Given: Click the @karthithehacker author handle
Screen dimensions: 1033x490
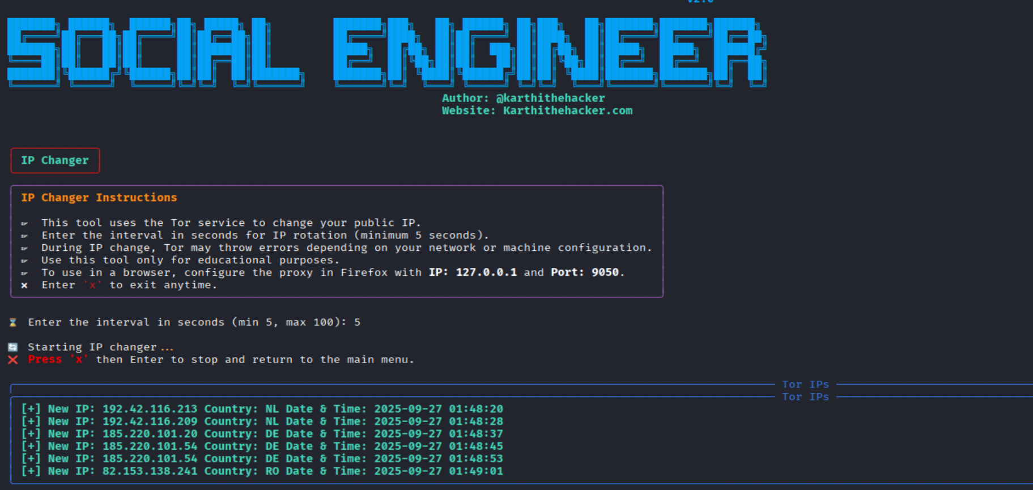Looking at the screenshot, I should coord(550,98).
